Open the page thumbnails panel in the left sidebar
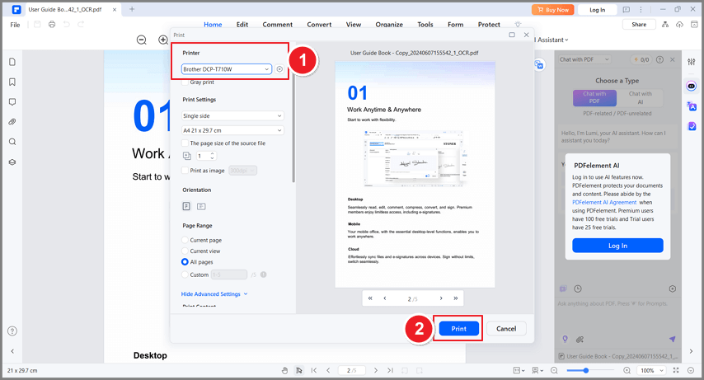 point(12,62)
